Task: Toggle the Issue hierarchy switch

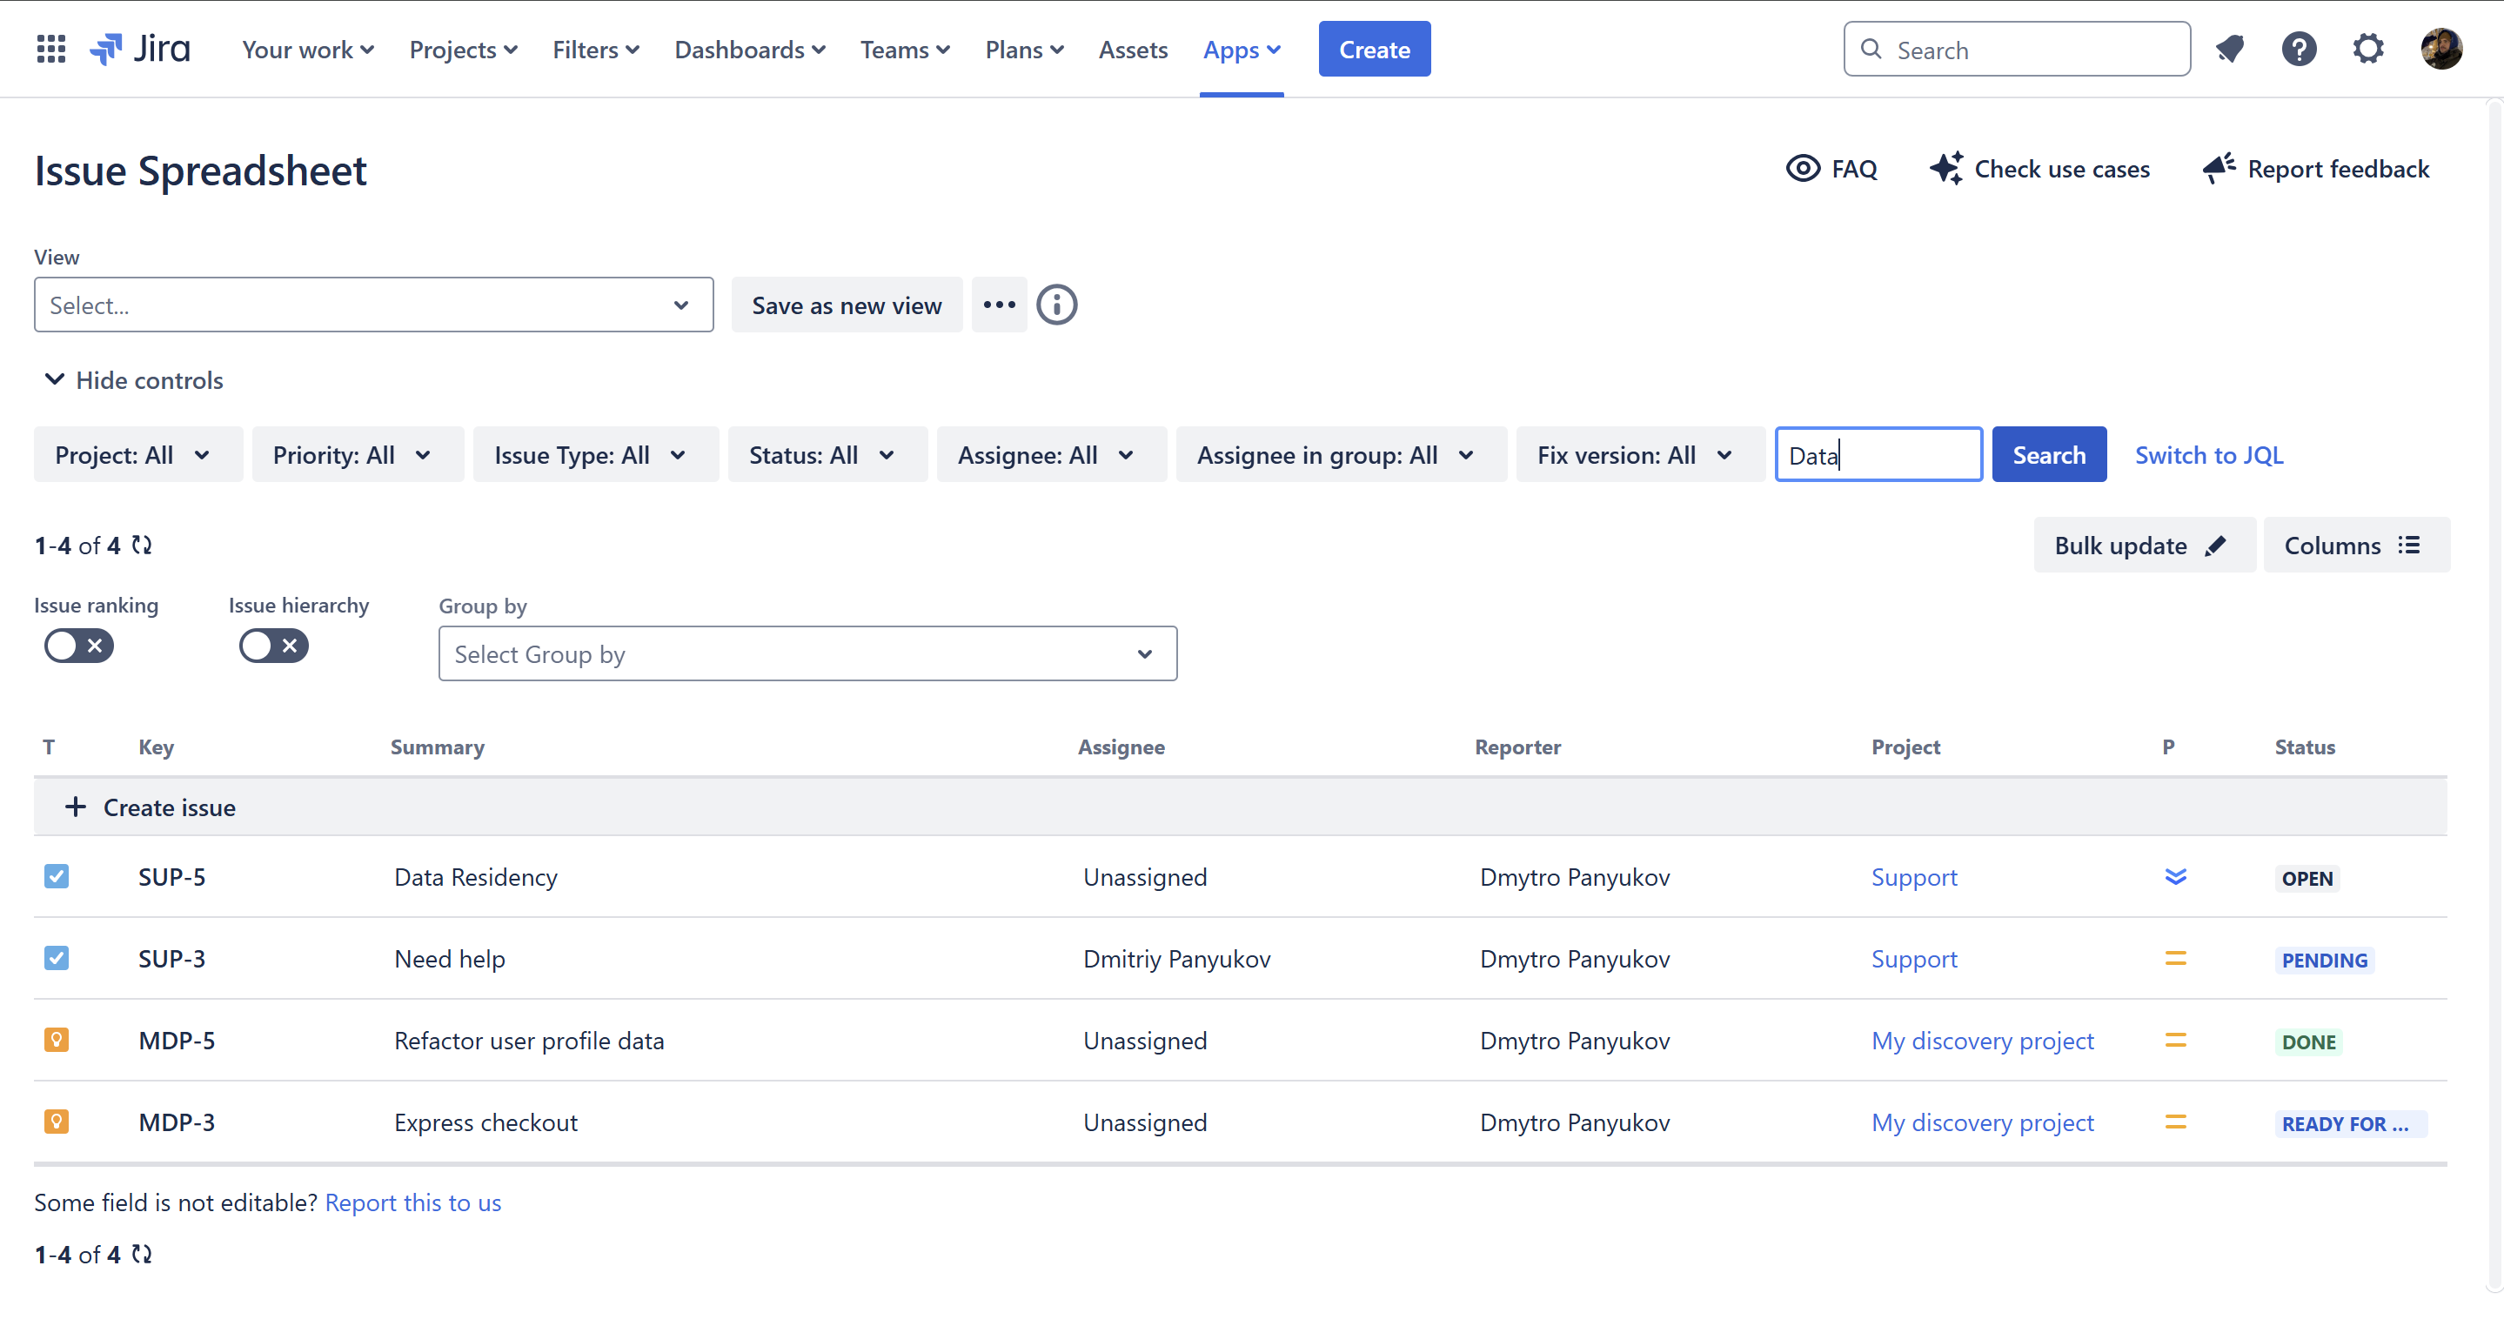Action: pos(273,646)
